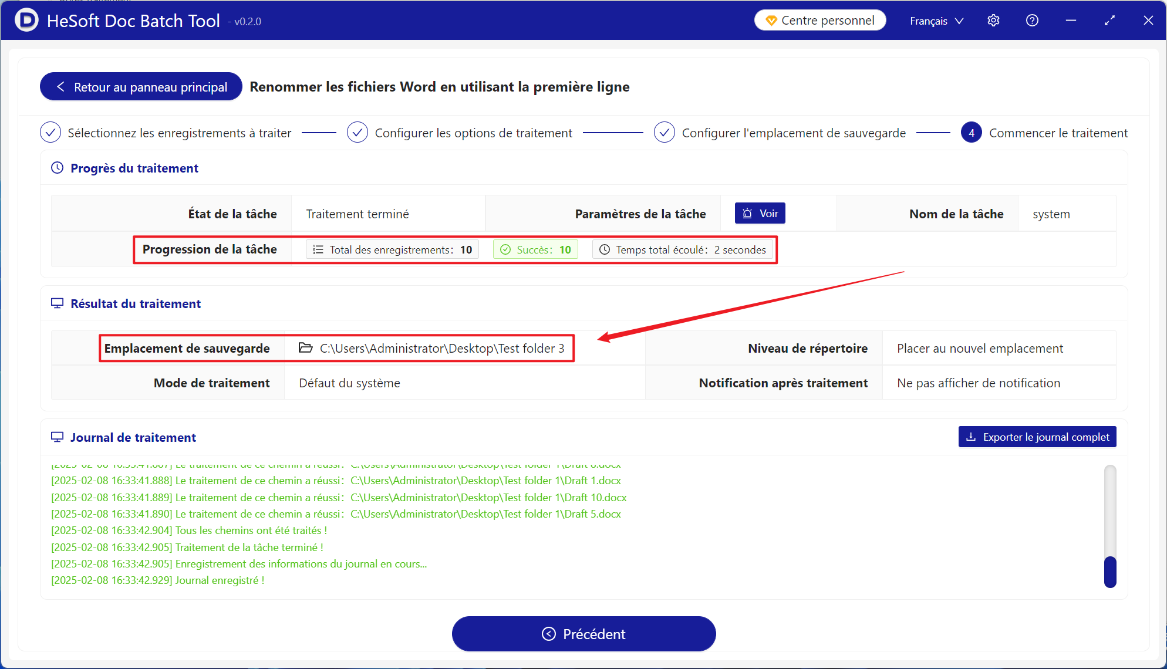This screenshot has height=669, width=1167.
Task: Click the folder icon beside save path
Action: (x=305, y=348)
